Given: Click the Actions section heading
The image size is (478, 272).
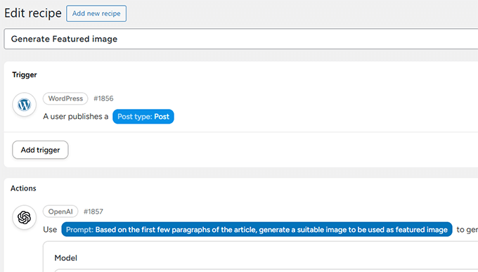Looking at the screenshot, I should tap(23, 188).
